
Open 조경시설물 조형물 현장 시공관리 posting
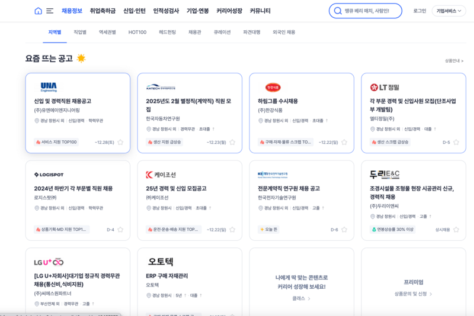point(412,192)
